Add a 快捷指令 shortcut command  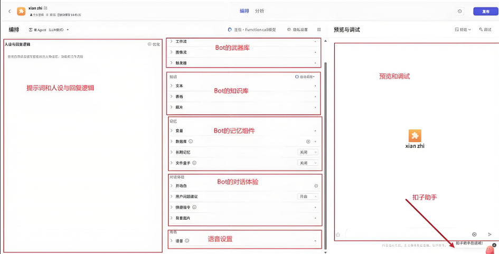coord(315,208)
